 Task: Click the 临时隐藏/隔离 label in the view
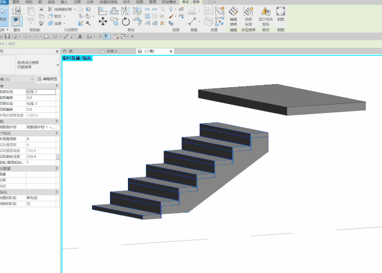pyautogui.click(x=77, y=58)
